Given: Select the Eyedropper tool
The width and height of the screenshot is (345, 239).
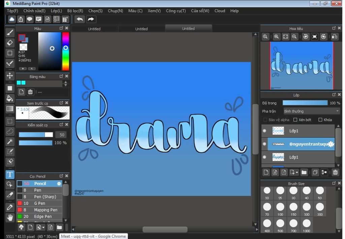Looking at the screenshot, I should [10, 207].
